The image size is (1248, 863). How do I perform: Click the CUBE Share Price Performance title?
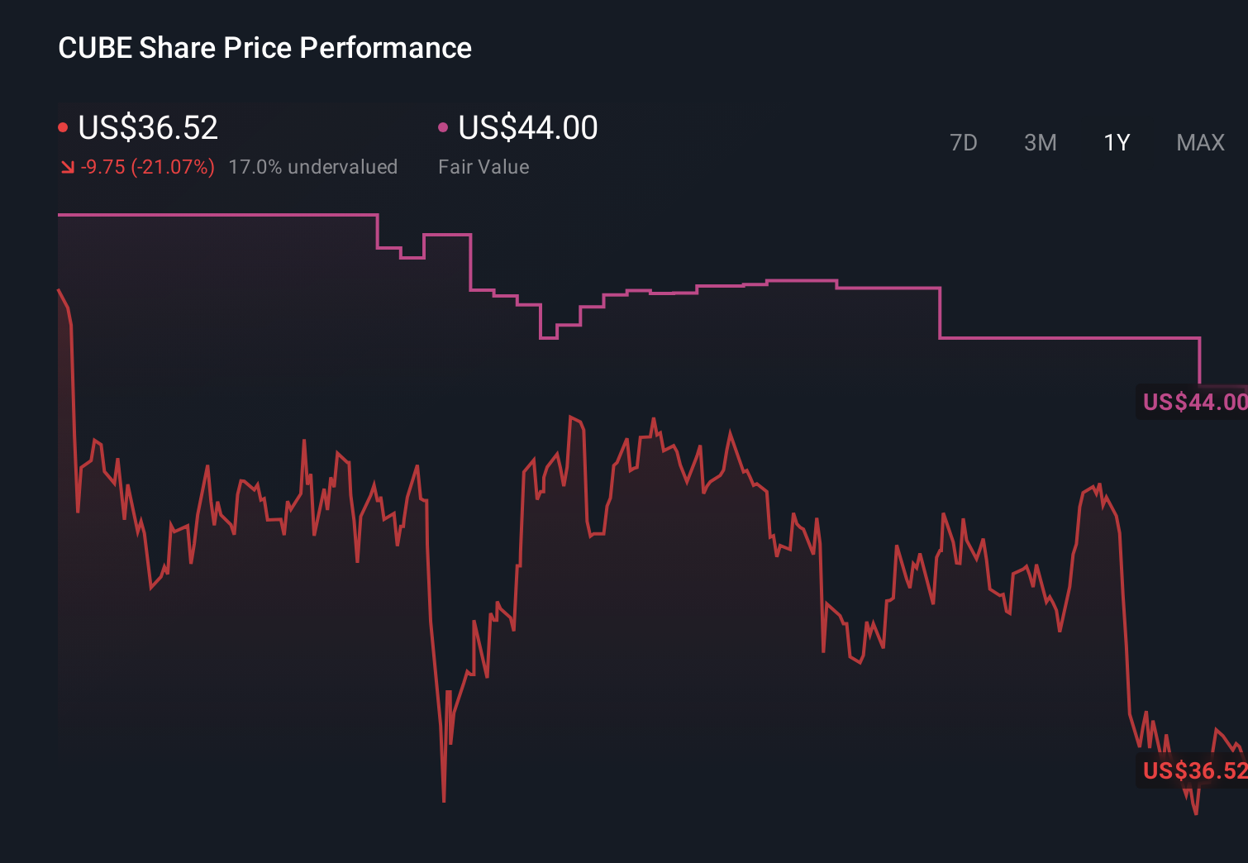point(264,47)
